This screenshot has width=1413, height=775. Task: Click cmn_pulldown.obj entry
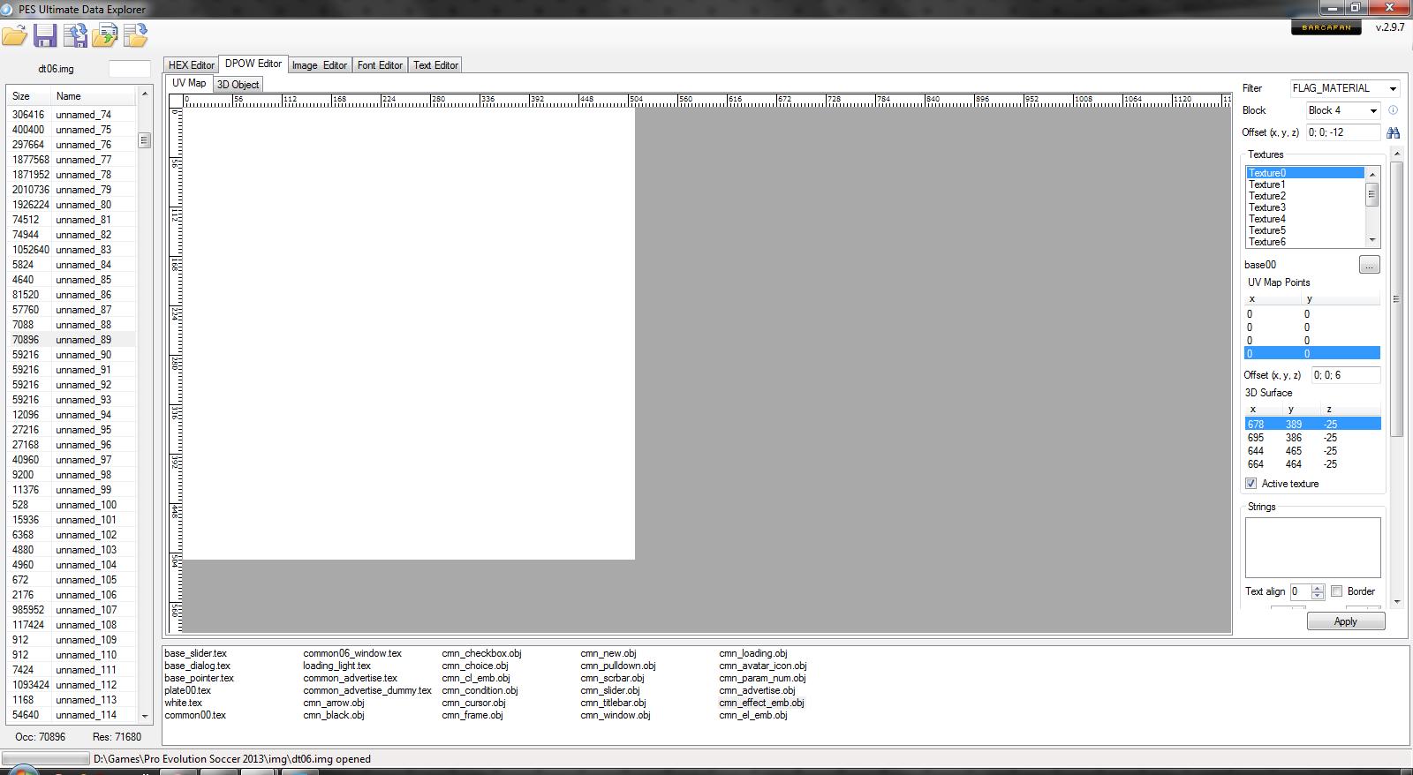click(617, 666)
